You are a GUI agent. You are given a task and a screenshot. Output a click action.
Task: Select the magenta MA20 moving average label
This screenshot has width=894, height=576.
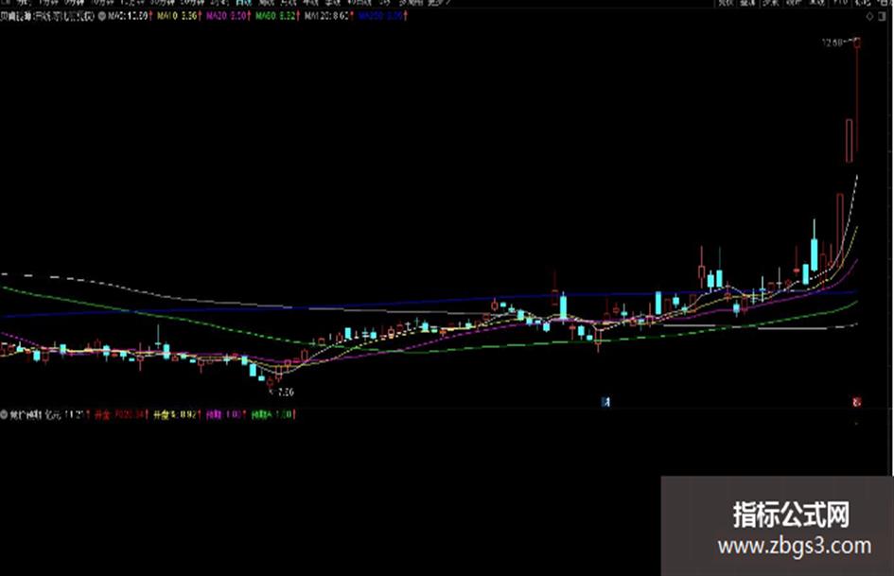[x=228, y=16]
